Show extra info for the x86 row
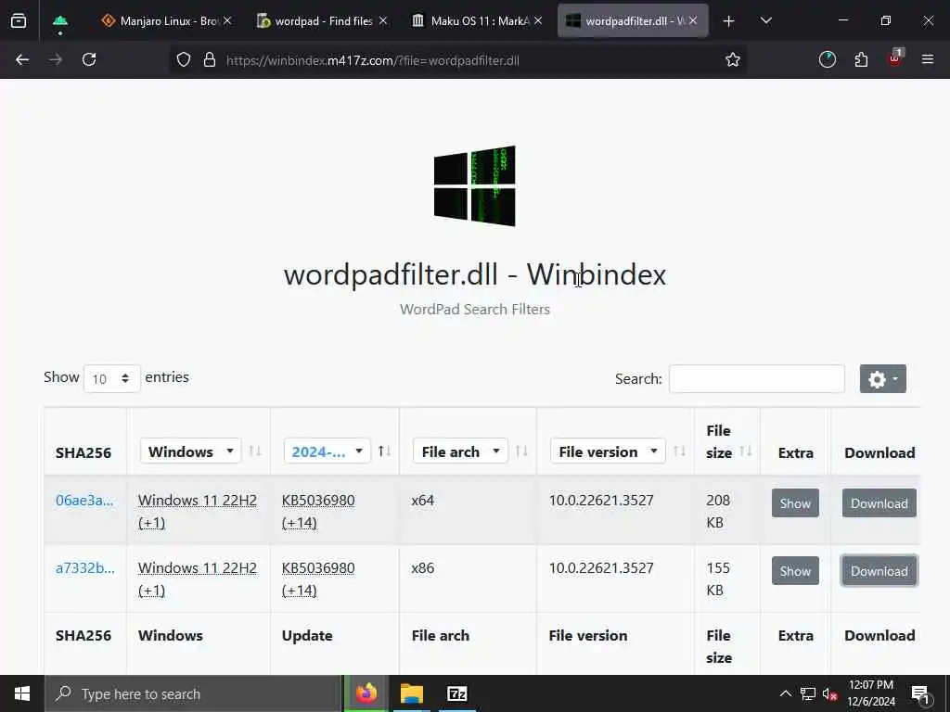 pos(795,571)
